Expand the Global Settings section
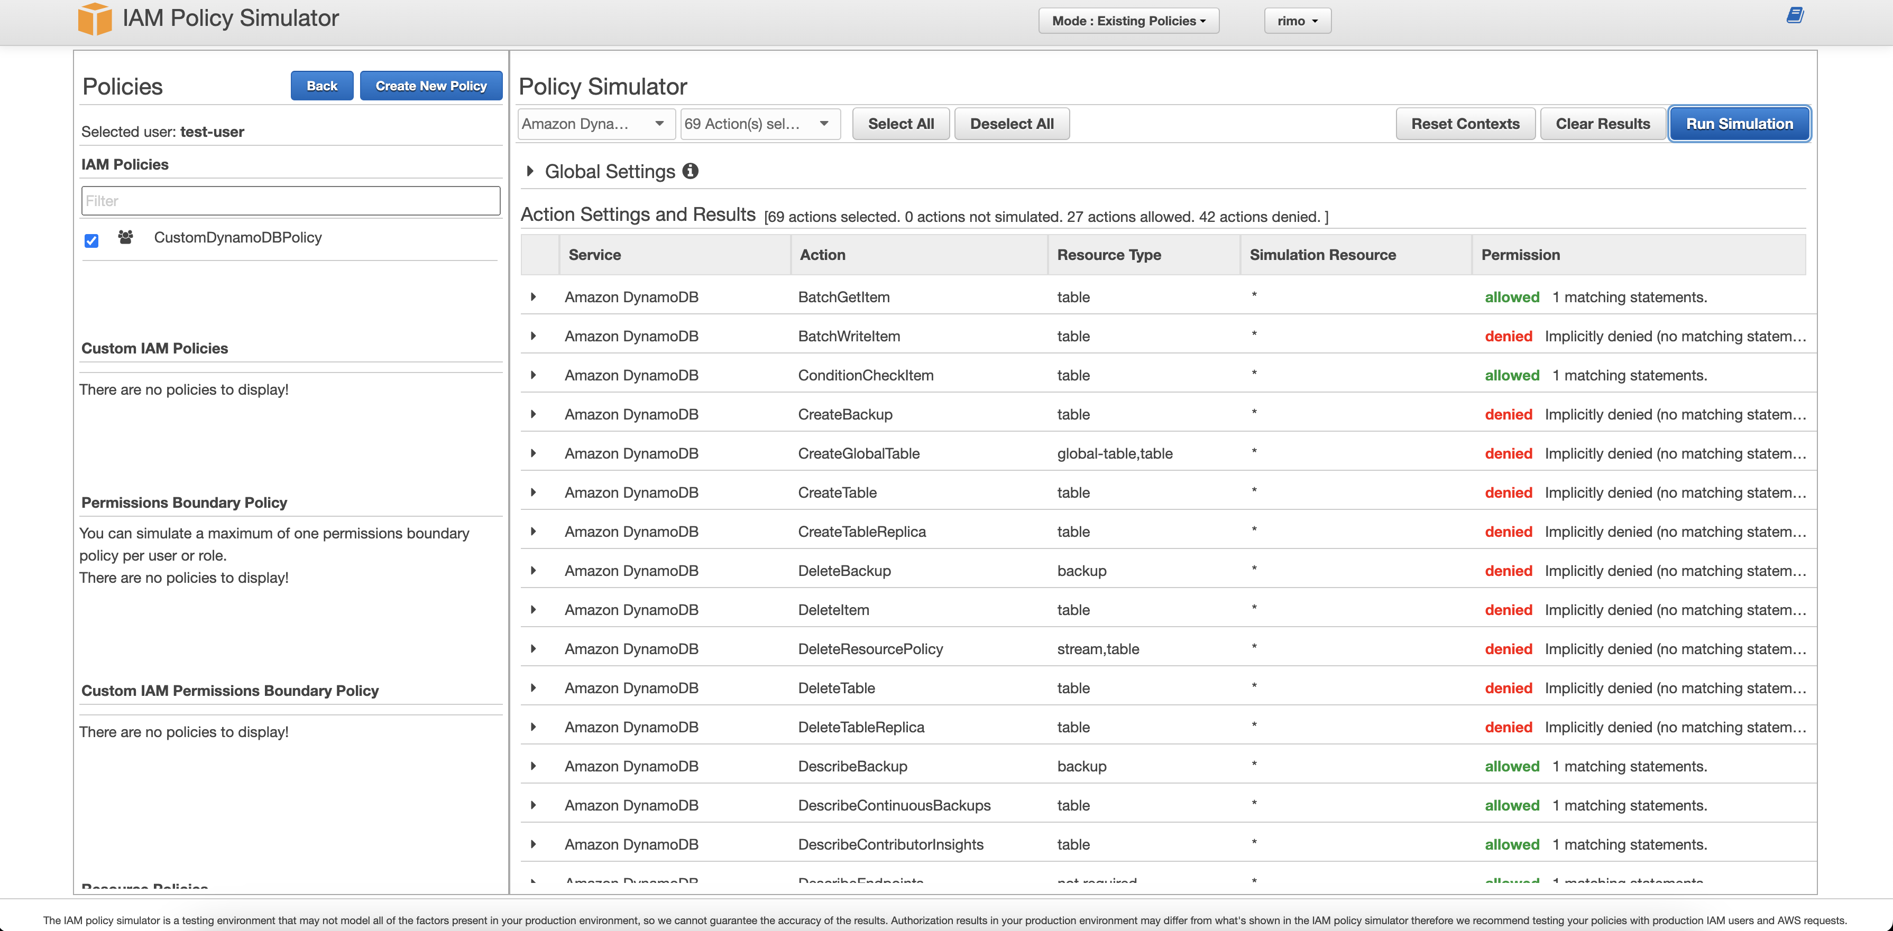1893x931 pixels. click(530, 171)
